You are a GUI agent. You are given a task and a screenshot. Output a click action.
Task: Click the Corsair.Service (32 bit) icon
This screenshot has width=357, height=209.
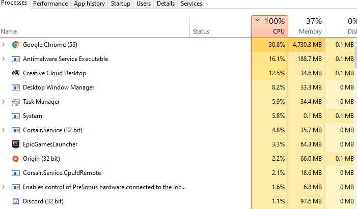(15, 130)
